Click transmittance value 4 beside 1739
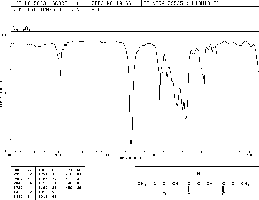Screen dimensions: 259x200 [x=30, y=188]
